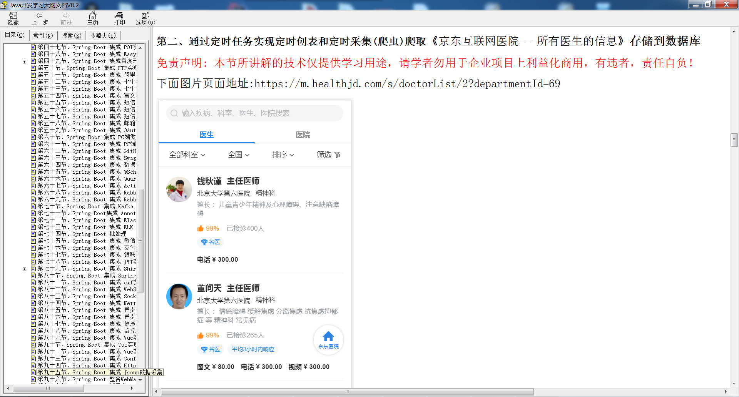Click the 平均3小时内响应 tag
This screenshot has height=397, width=739.
coord(253,349)
